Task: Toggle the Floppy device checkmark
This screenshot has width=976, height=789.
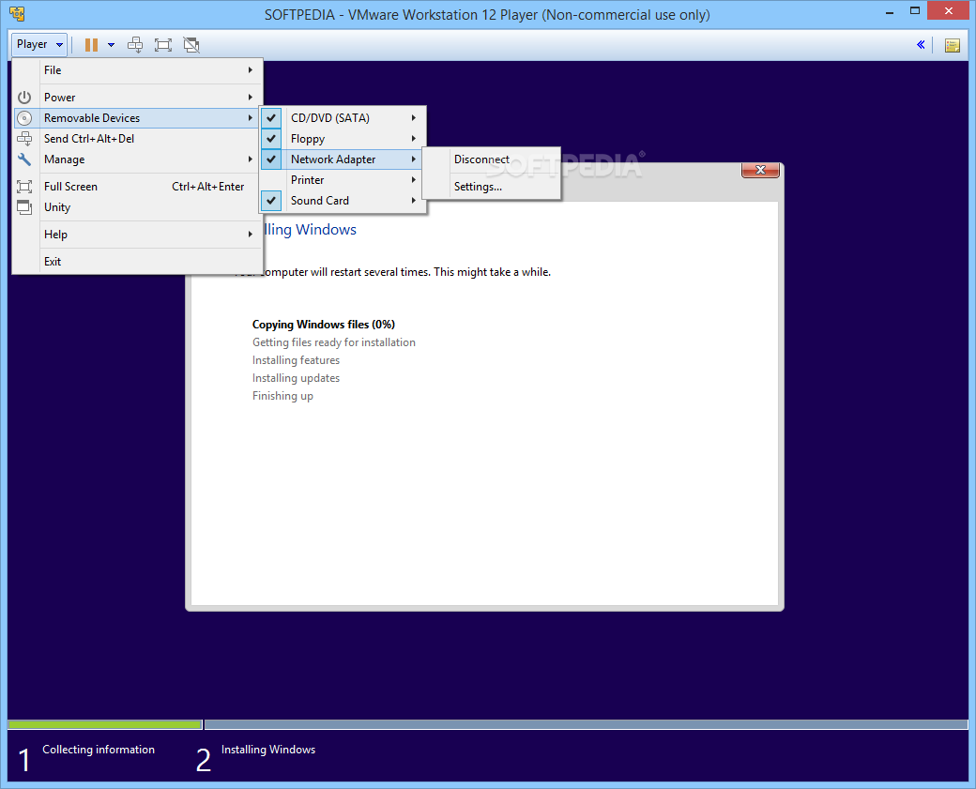Action: [271, 138]
